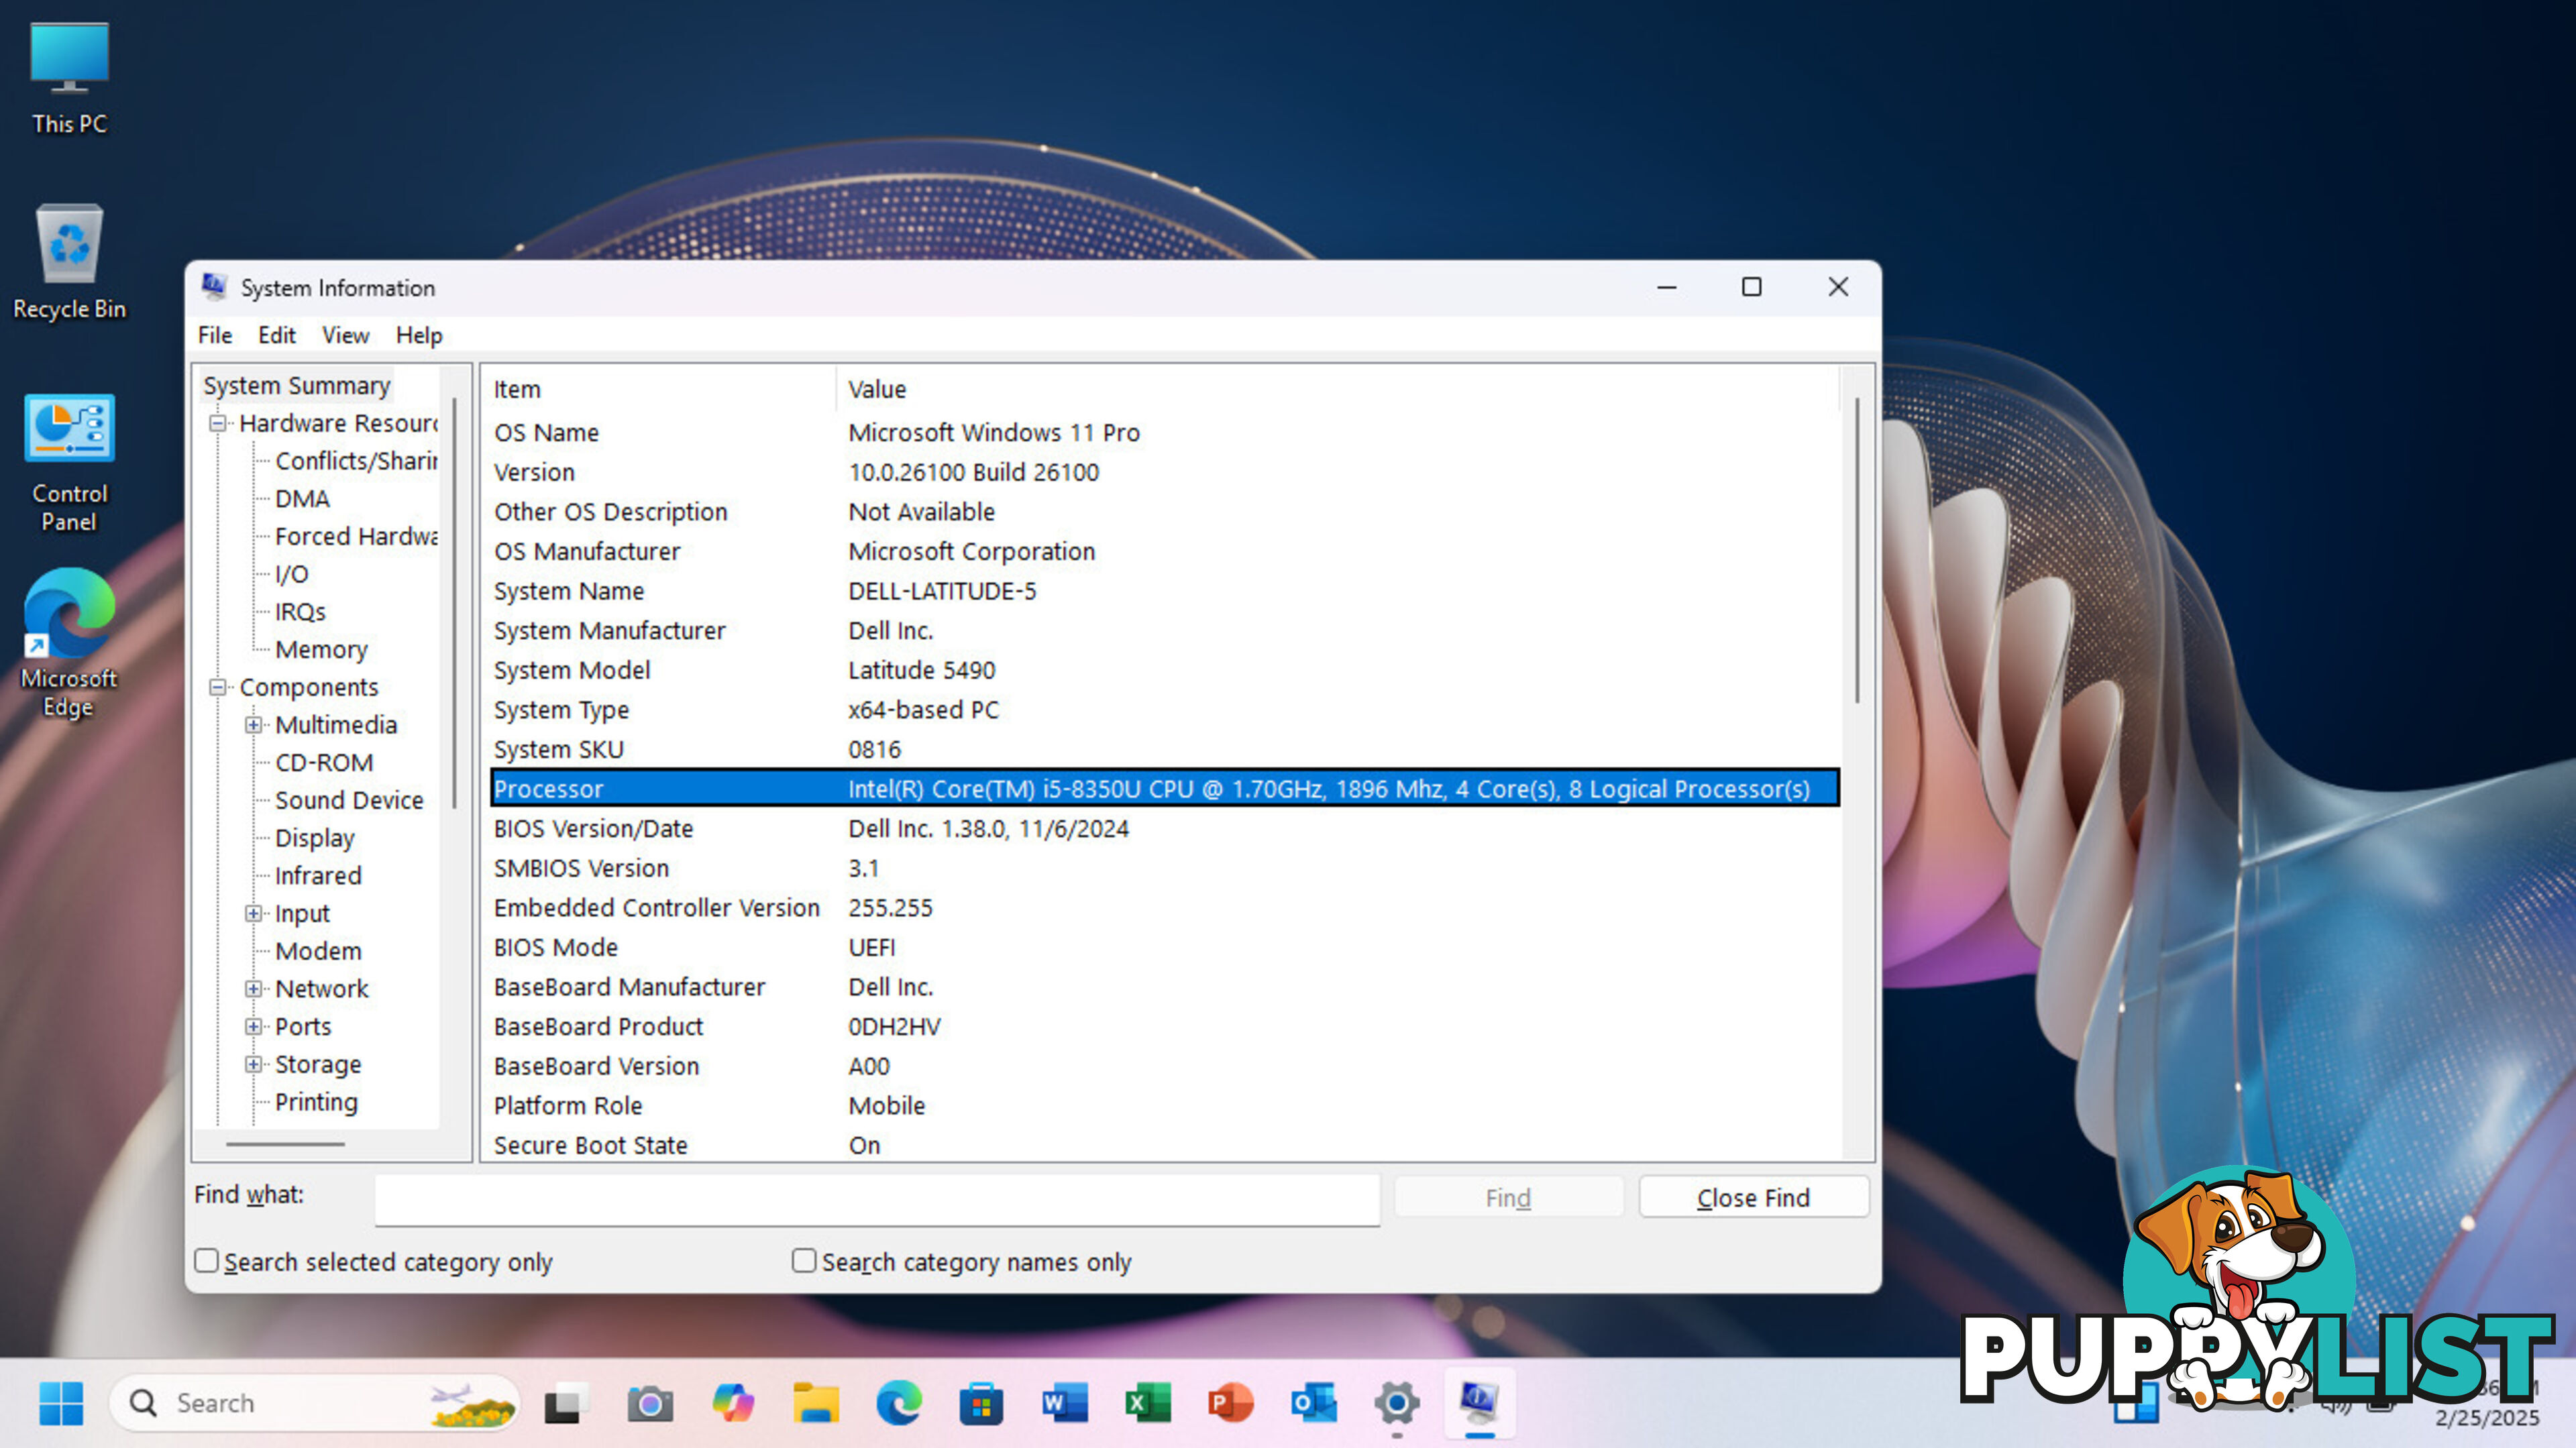
Task: Click the vertical scrollbar in details pane
Action: [x=1857, y=550]
